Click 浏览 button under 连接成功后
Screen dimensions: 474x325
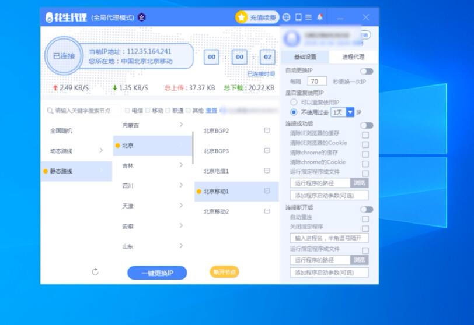[x=360, y=183]
